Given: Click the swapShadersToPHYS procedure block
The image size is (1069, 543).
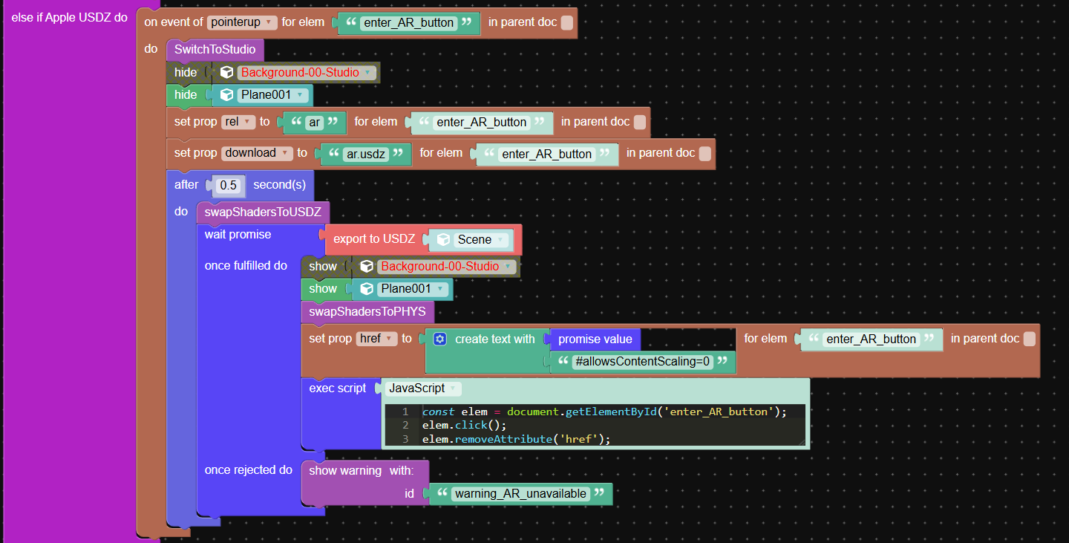Looking at the screenshot, I should point(367,312).
